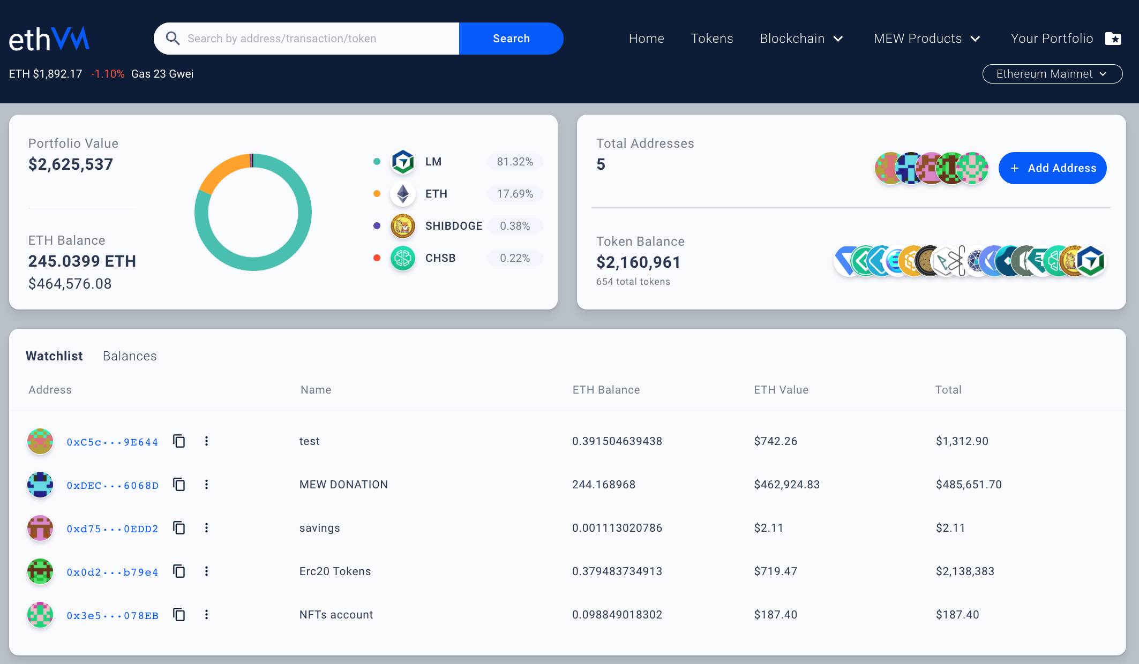Open three-dot menu for savings address
The height and width of the screenshot is (664, 1139).
click(206, 528)
